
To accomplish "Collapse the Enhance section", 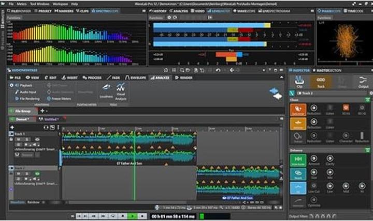I will coord(367,150).
